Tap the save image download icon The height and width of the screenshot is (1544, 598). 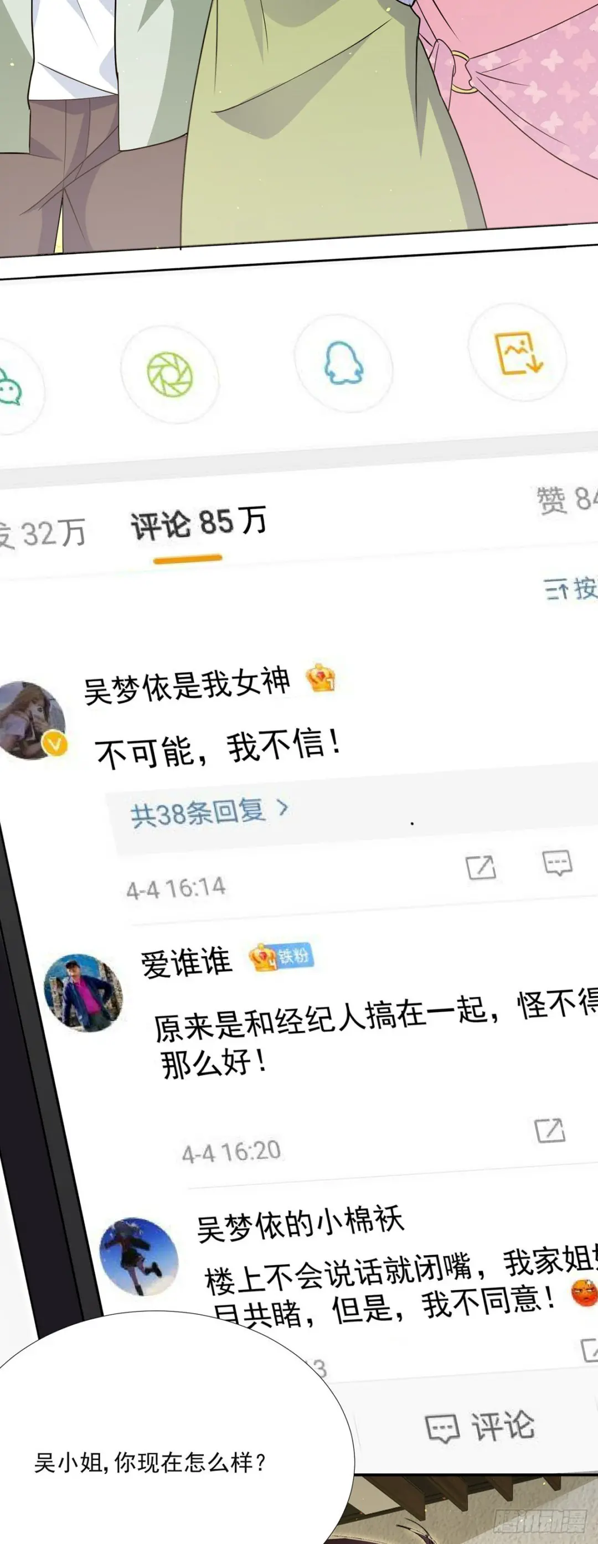click(518, 354)
